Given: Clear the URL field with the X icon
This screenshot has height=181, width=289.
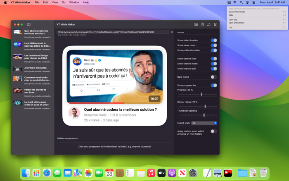Looking at the screenshot, I should [172, 32].
